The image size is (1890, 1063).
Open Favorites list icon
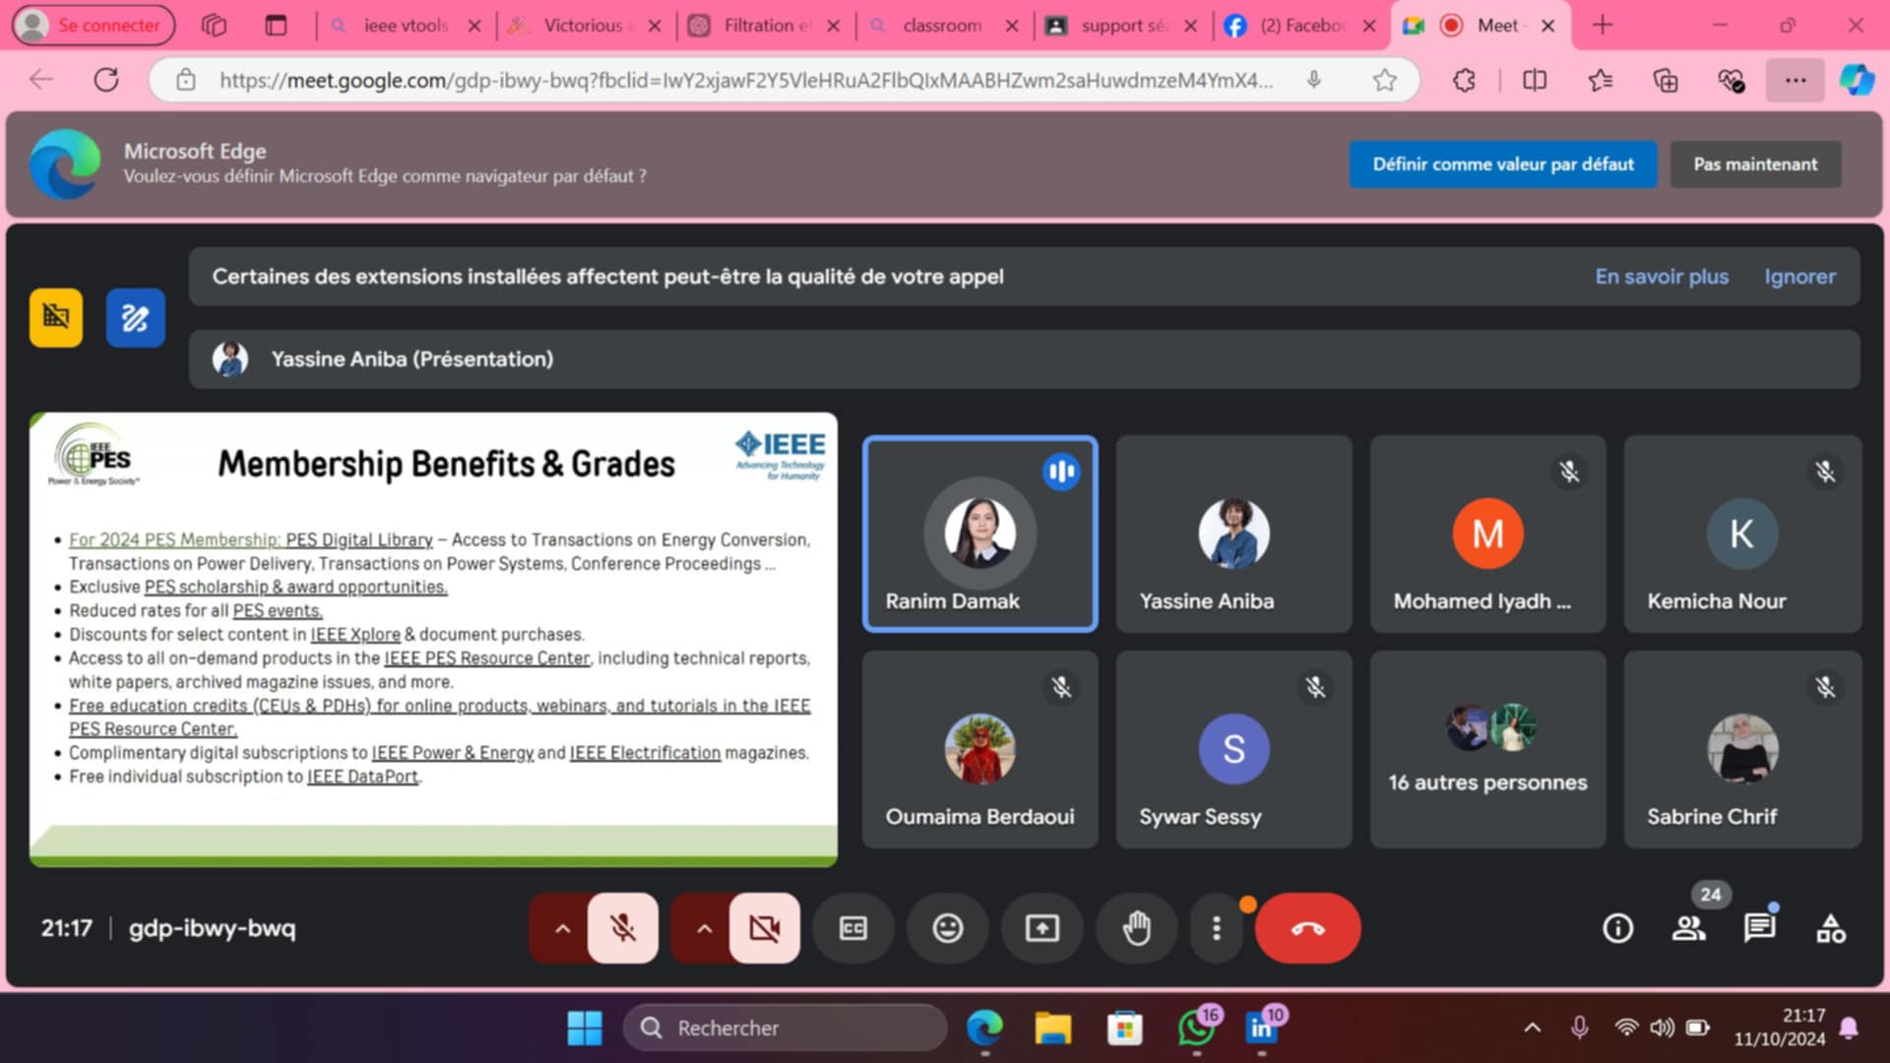pyautogui.click(x=1601, y=80)
